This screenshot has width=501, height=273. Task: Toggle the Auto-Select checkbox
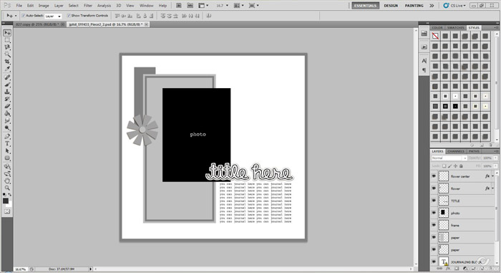pyautogui.click(x=24, y=15)
